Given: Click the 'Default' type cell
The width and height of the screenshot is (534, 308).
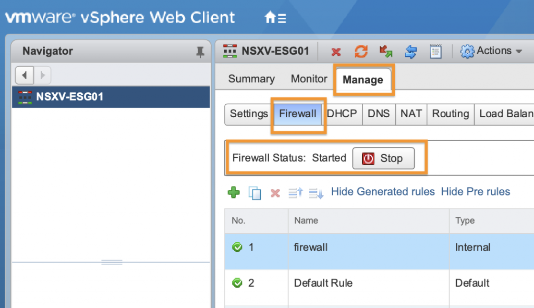Looking at the screenshot, I should click(492, 287).
